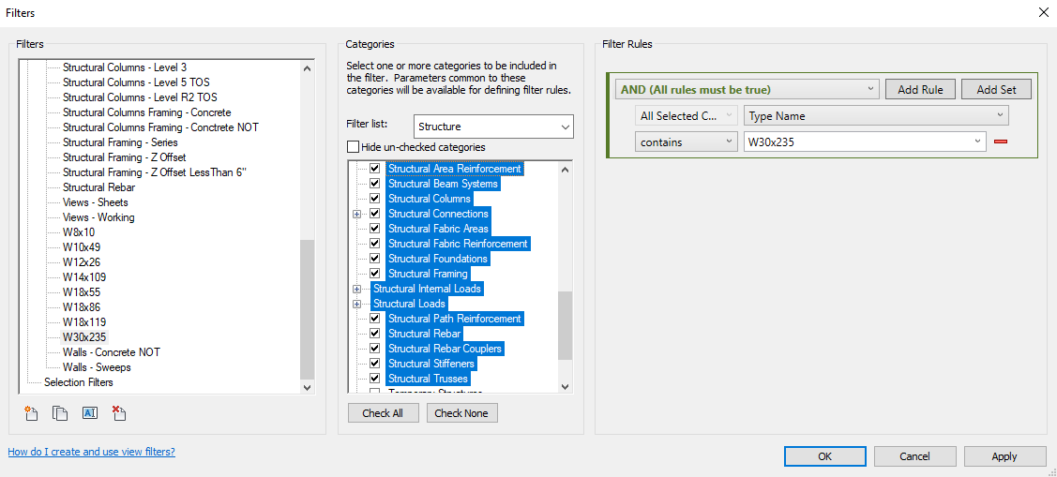Select Walls - Sweeps in the filter list
The image size is (1057, 477).
[x=97, y=367]
